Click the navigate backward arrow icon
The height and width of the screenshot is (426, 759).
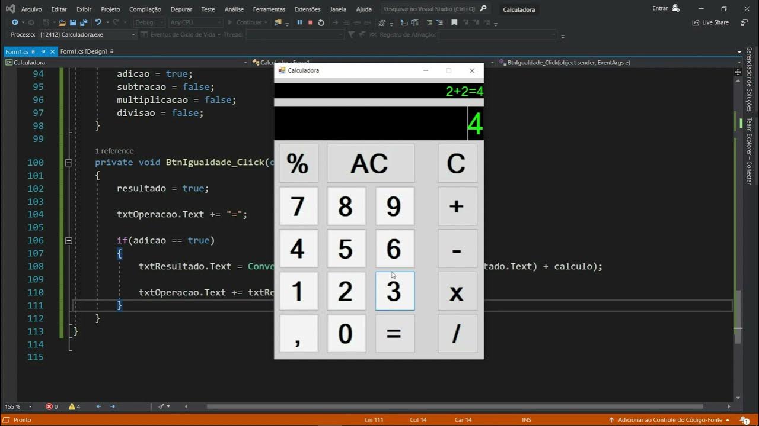click(x=15, y=22)
